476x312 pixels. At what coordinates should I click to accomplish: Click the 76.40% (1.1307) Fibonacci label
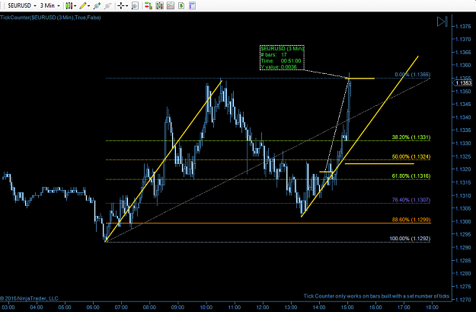411,200
